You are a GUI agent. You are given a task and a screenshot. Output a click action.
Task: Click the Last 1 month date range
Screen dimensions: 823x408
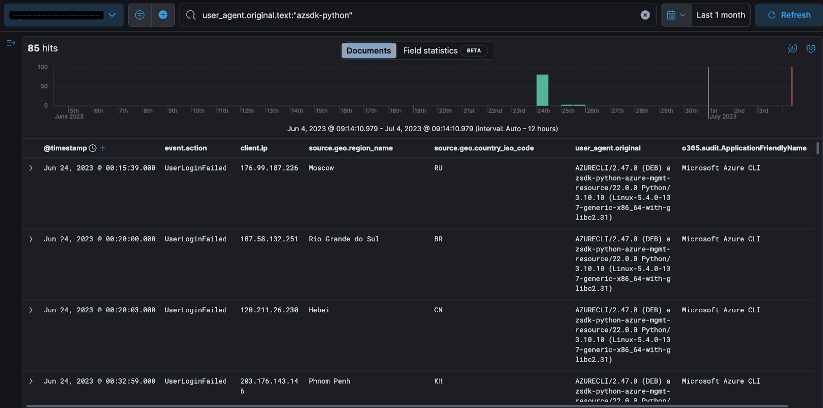click(x=720, y=15)
